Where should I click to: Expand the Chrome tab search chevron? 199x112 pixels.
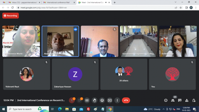point(175,2)
